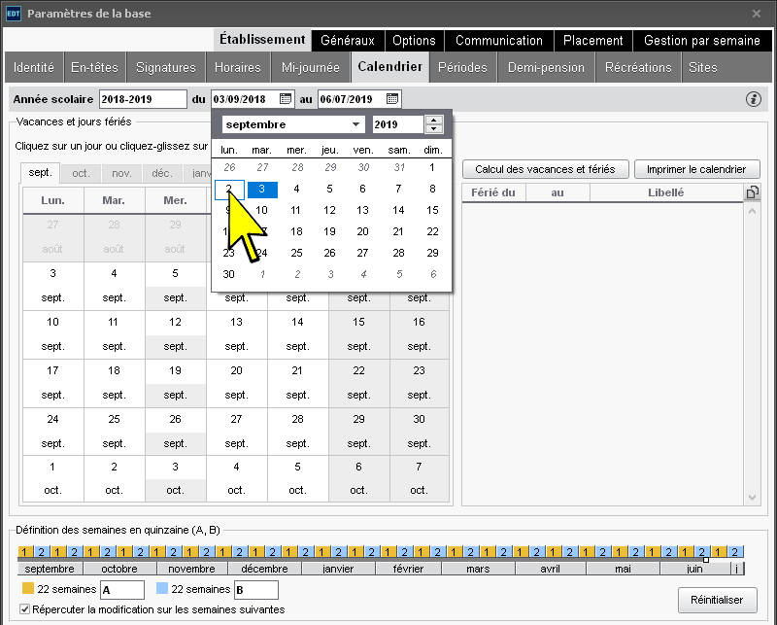This screenshot has width=777, height=625.
Task: Select the Établissement tab
Action: [x=262, y=40]
